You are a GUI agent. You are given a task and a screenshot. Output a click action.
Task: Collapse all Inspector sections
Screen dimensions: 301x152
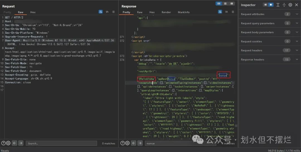284,5
